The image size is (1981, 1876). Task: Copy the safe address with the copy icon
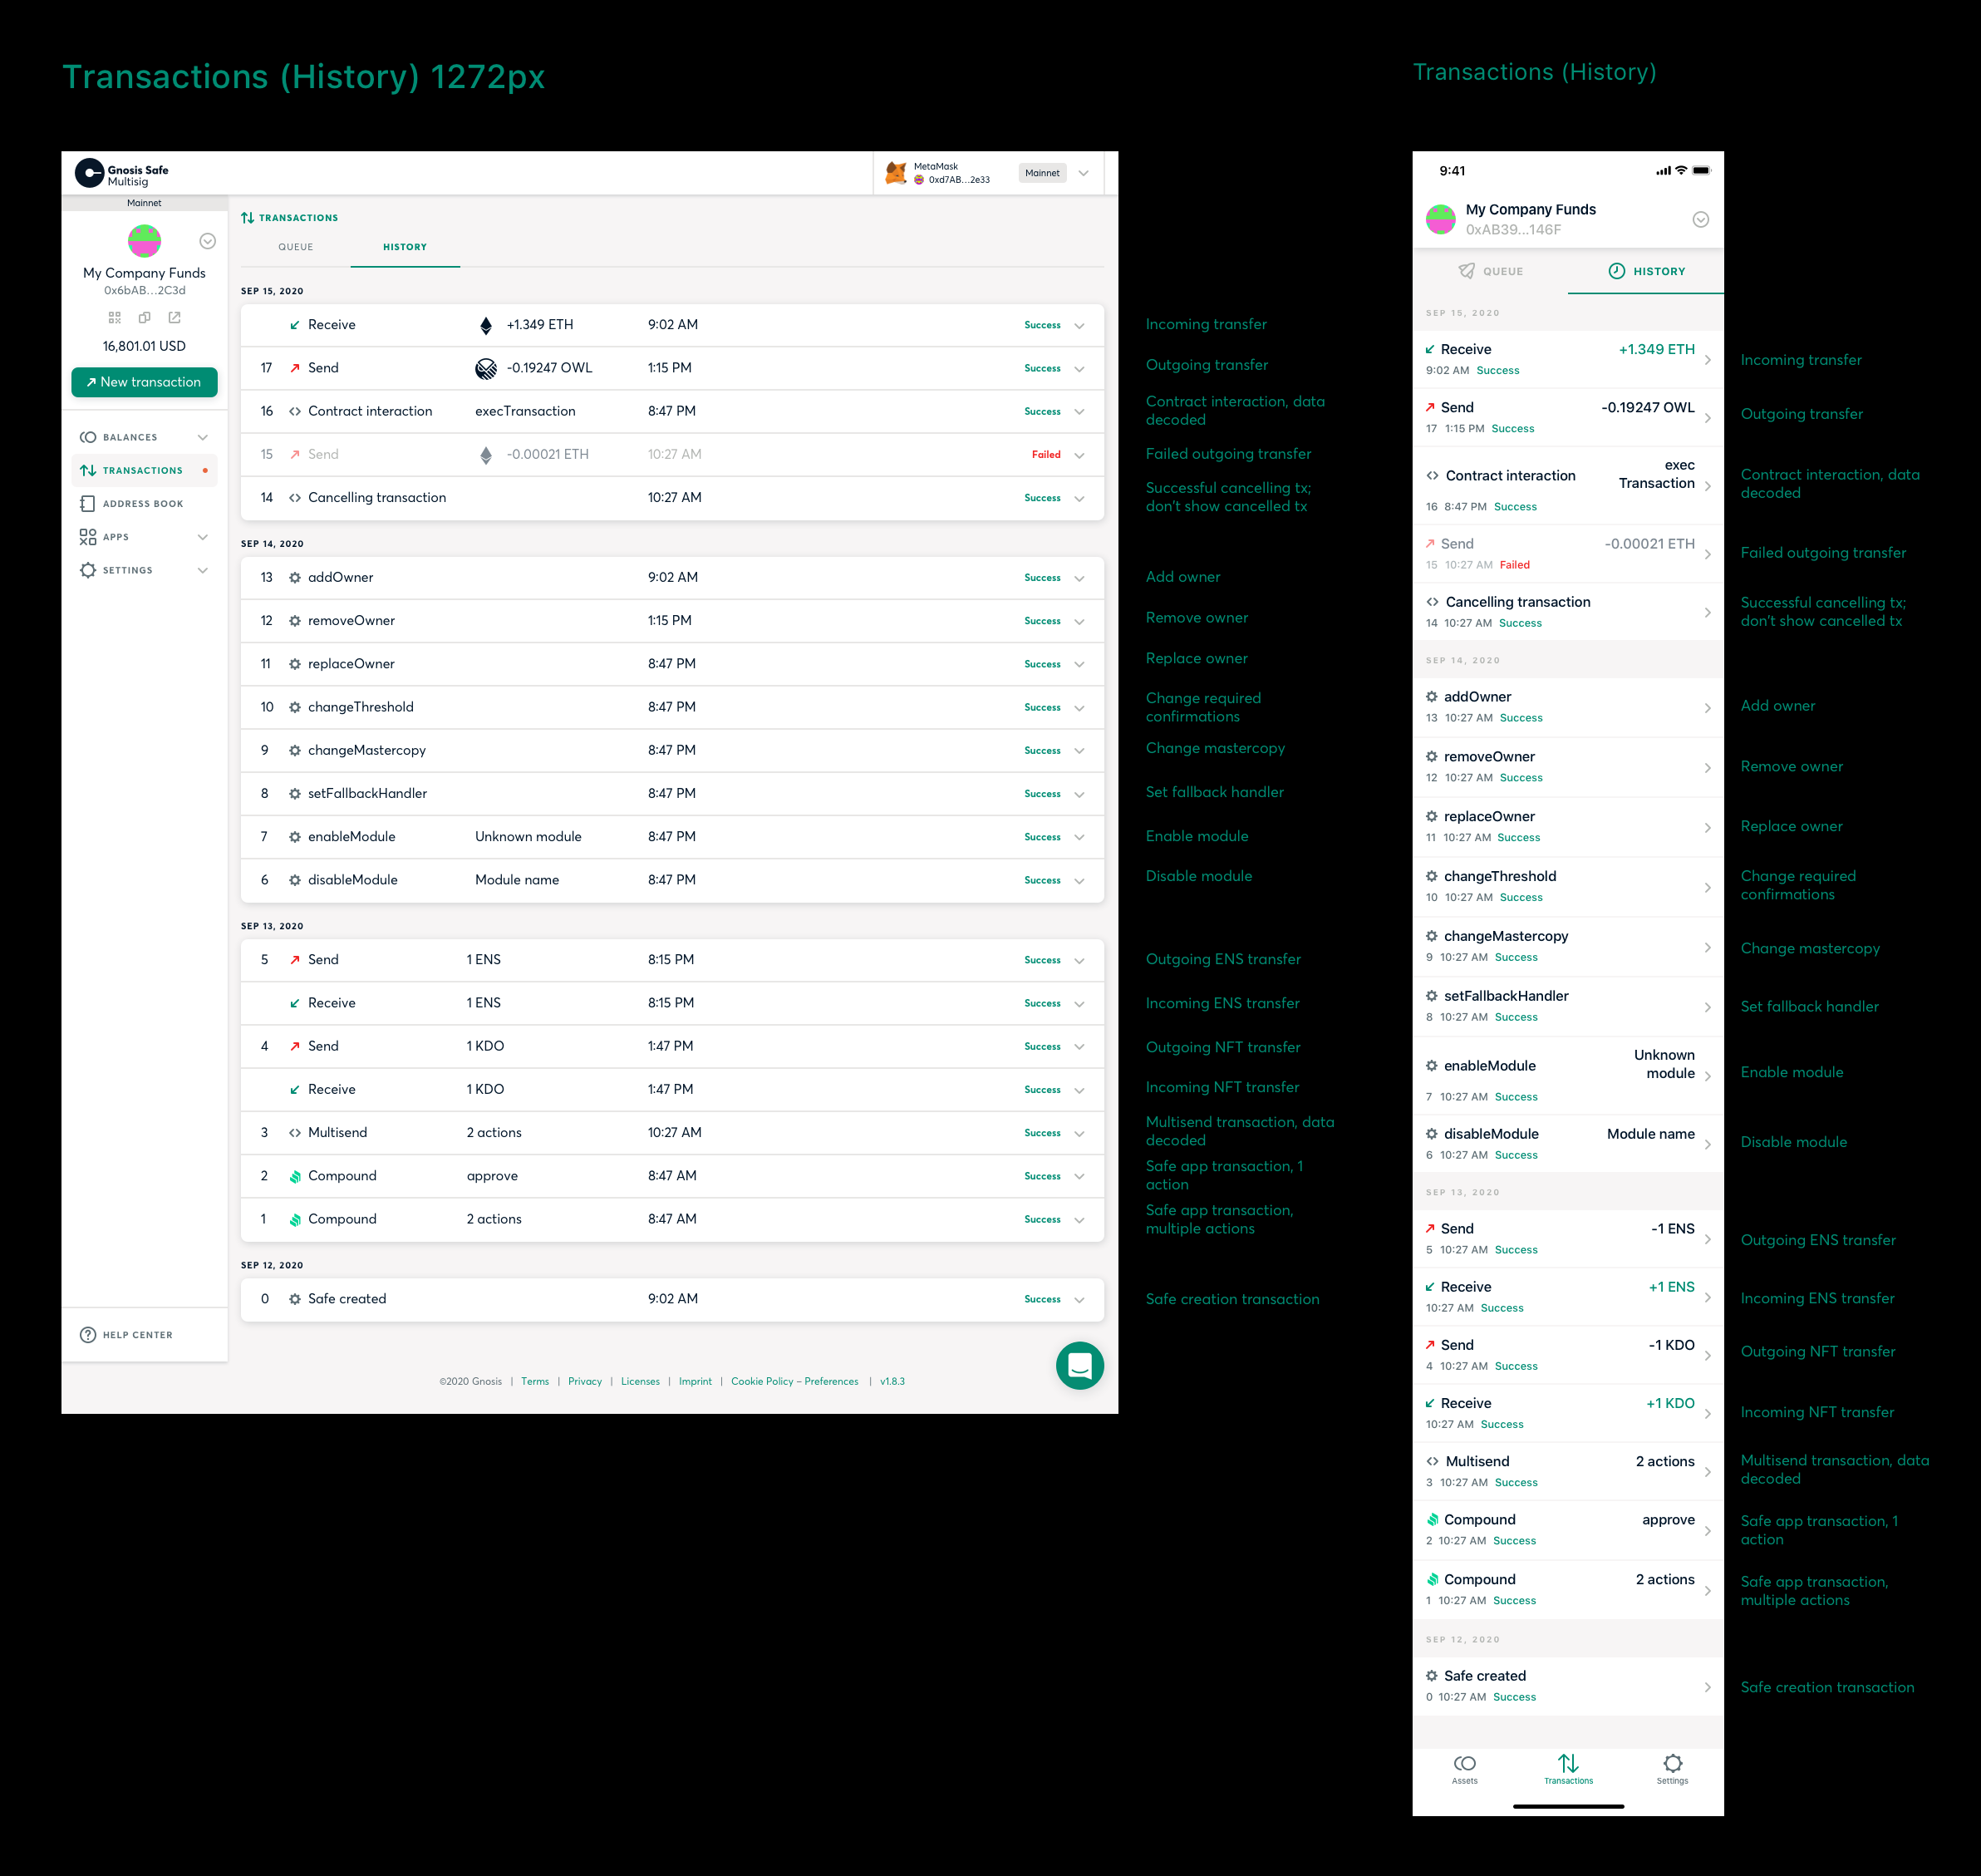click(x=145, y=317)
